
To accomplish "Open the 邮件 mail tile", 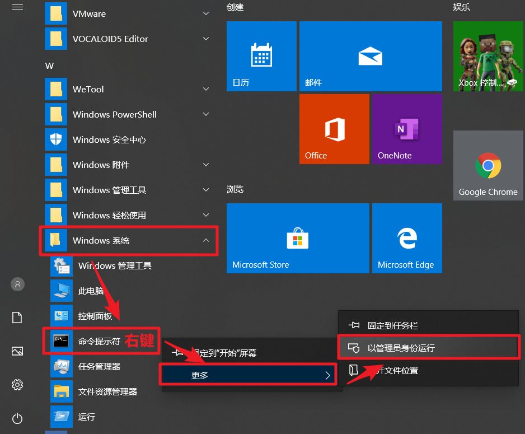I will (x=371, y=56).
